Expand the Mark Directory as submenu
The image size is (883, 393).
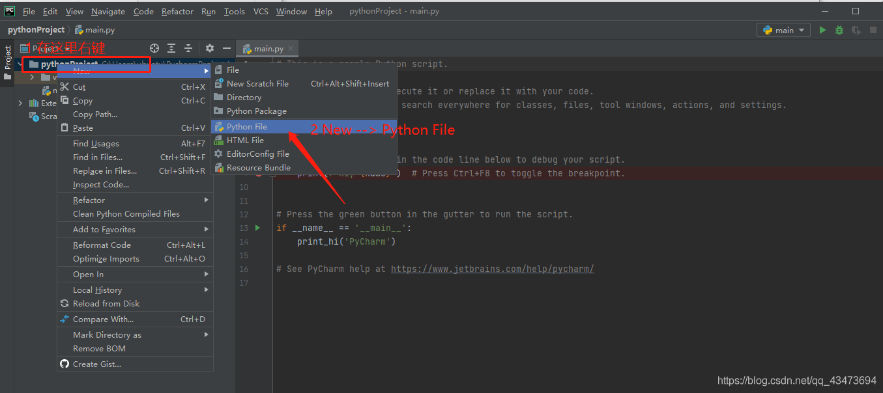pyautogui.click(x=135, y=334)
